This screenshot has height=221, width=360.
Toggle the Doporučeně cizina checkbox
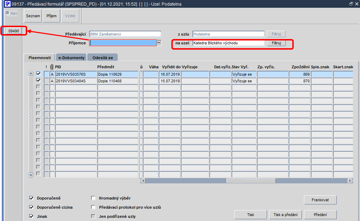31,207
